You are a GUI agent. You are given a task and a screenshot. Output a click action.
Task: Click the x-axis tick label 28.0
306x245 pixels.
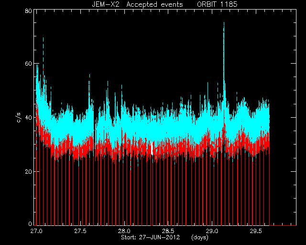click(x=124, y=231)
